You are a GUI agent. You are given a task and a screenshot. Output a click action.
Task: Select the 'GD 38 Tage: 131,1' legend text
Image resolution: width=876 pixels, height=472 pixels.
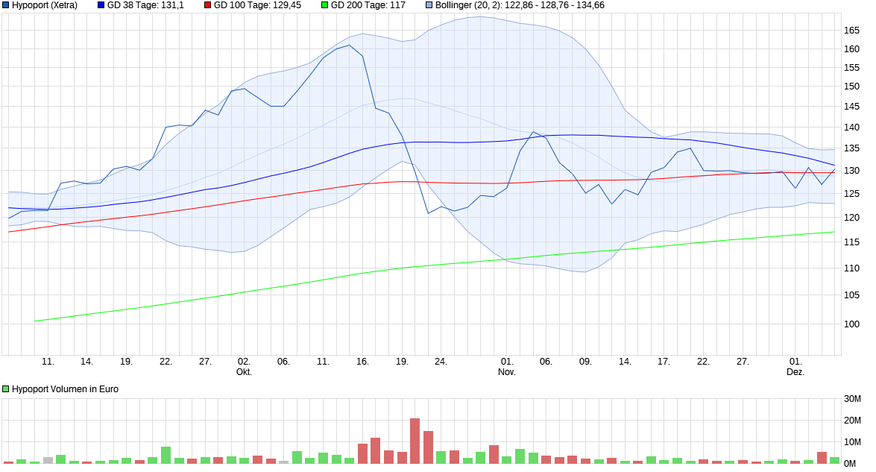click(x=145, y=5)
